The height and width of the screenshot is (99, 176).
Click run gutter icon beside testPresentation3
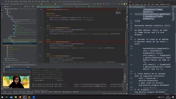[40, 56]
